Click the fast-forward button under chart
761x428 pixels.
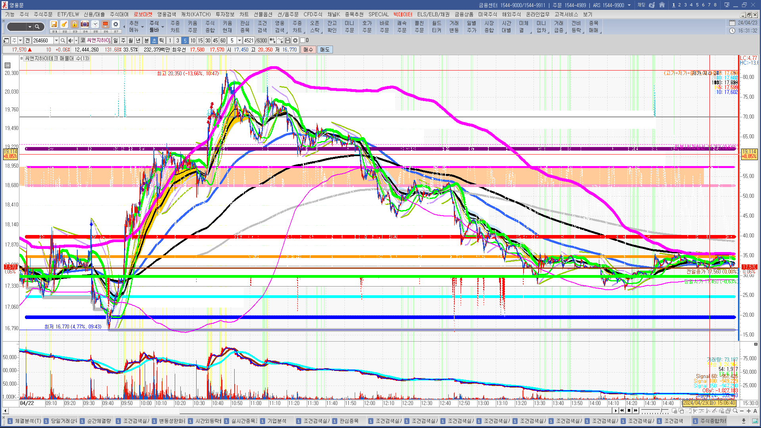pos(636,411)
